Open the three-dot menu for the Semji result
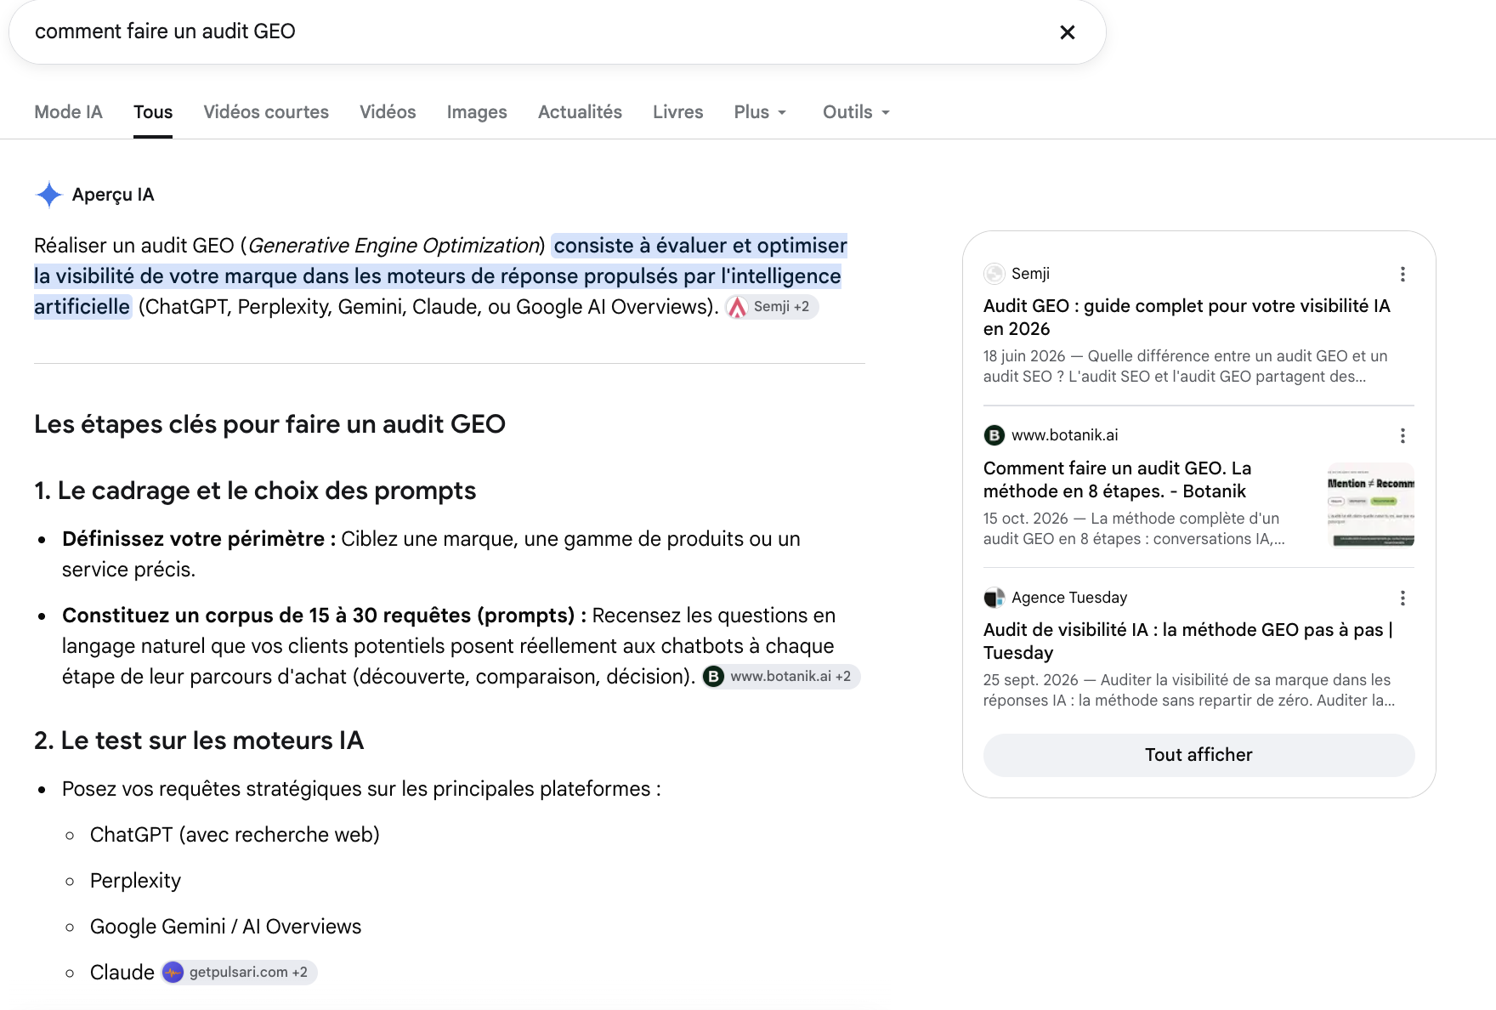This screenshot has width=1496, height=1010. pos(1402,274)
